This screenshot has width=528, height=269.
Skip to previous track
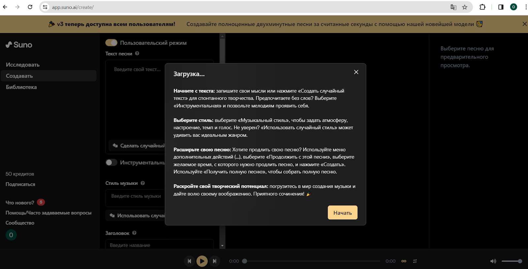tap(189, 261)
